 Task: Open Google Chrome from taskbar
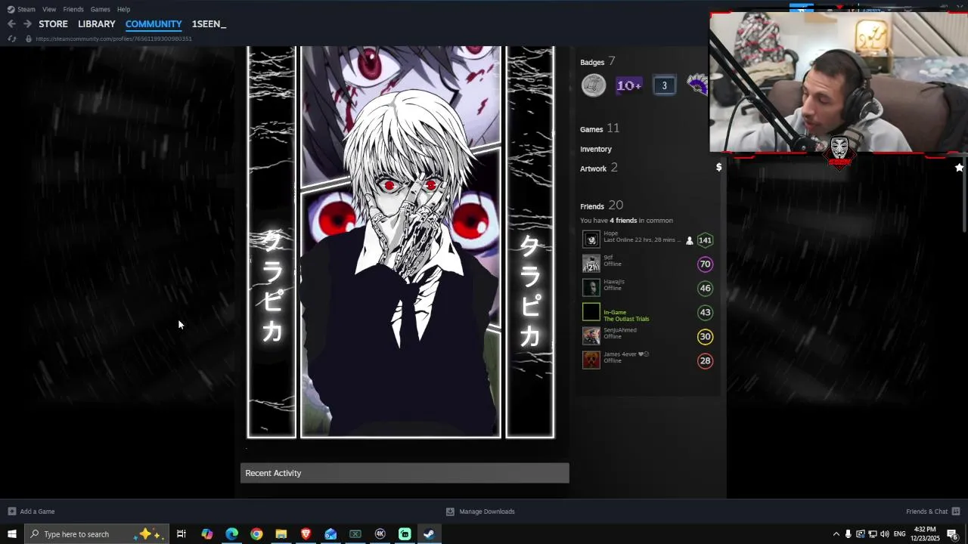point(256,534)
